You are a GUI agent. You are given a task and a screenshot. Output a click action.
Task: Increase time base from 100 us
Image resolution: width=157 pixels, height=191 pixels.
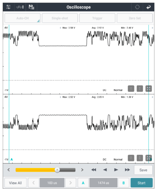point(71,183)
